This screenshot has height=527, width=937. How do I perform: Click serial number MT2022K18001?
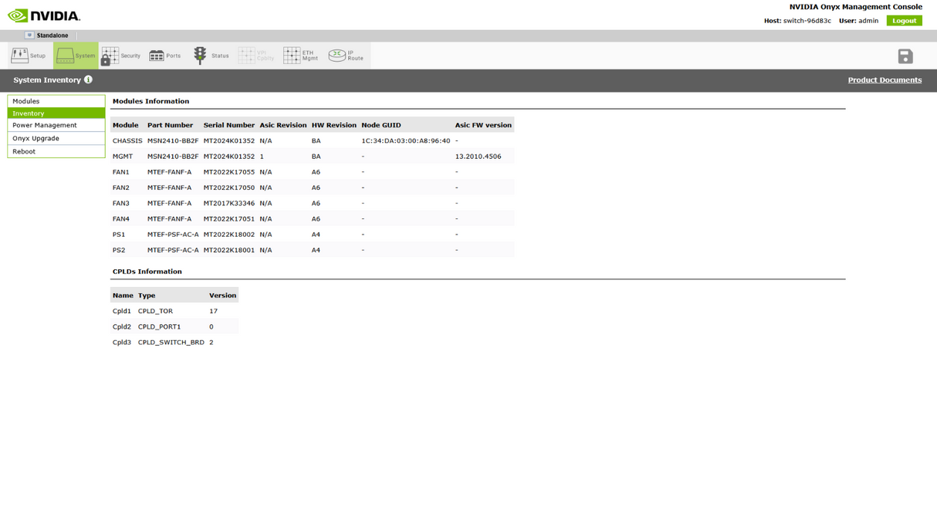coord(229,250)
